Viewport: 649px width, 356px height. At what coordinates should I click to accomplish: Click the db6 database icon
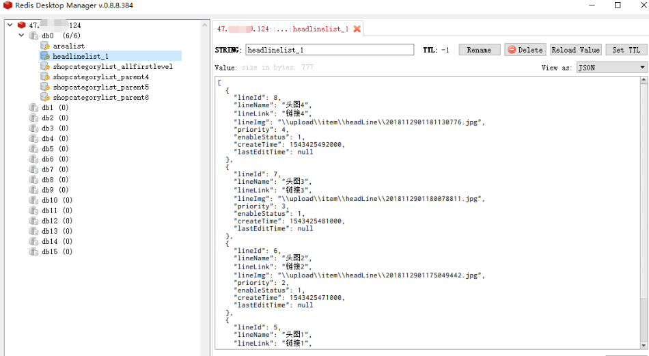(x=33, y=159)
